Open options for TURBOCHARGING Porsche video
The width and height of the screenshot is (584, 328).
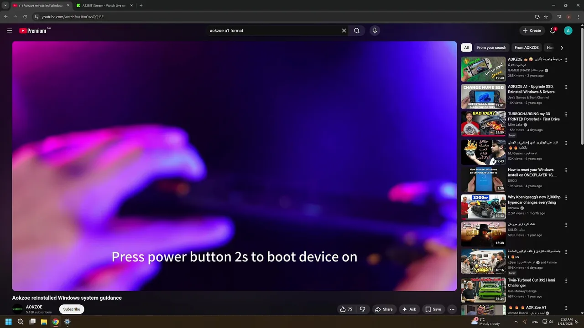566,114
